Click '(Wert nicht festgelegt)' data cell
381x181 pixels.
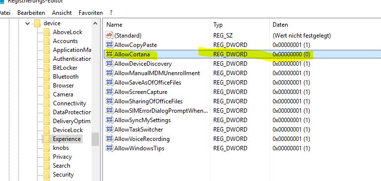point(302,36)
